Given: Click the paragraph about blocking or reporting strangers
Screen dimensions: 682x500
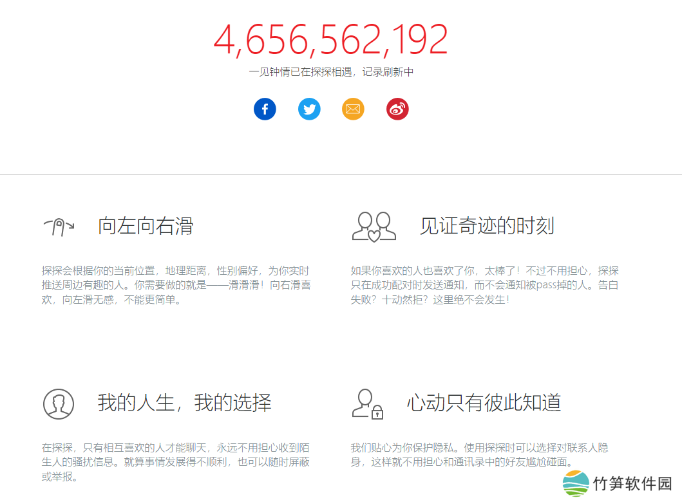Looking at the screenshot, I should point(176,462).
